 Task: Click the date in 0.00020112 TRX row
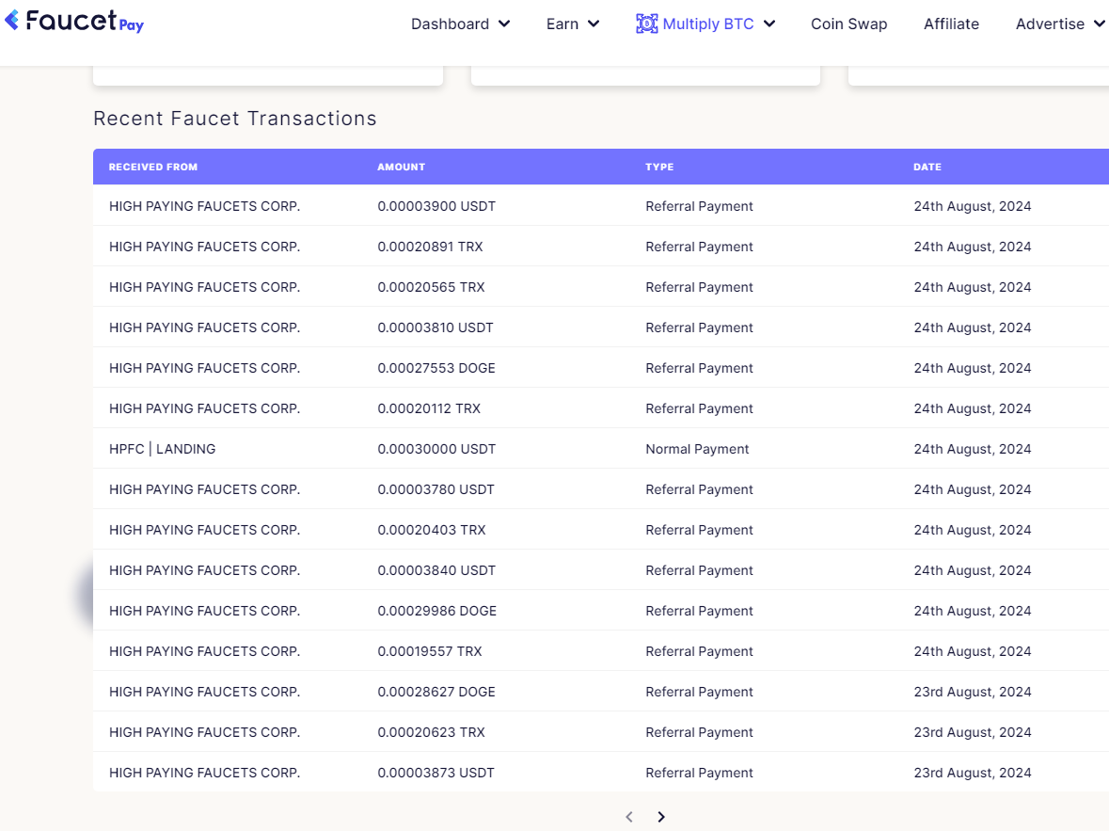click(x=973, y=408)
